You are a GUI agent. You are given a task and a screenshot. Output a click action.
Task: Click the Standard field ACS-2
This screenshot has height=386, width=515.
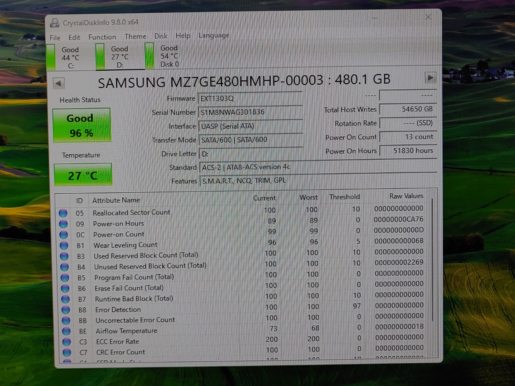tap(318, 167)
